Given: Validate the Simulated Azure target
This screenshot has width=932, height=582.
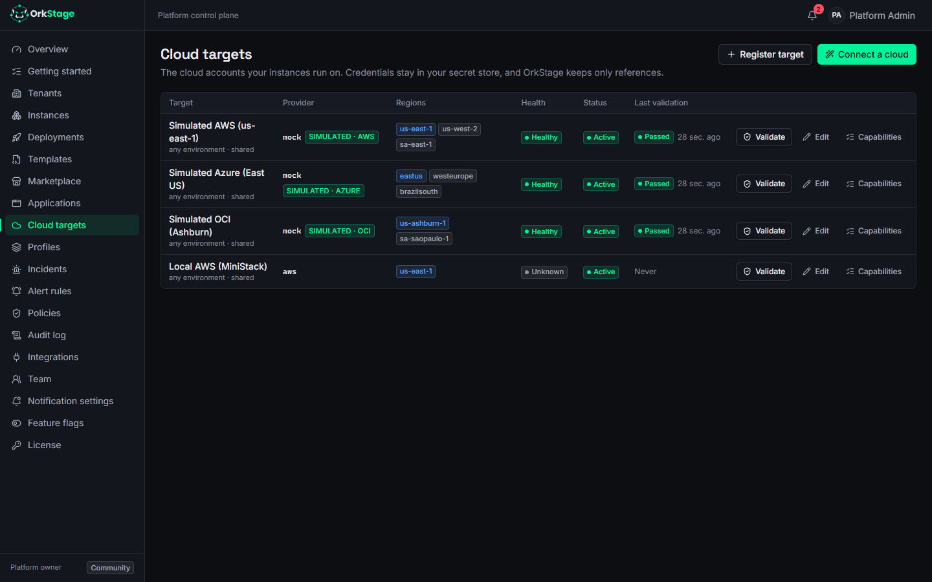Looking at the screenshot, I should [x=764, y=184].
